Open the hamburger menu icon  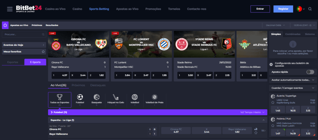(x=10, y=9)
